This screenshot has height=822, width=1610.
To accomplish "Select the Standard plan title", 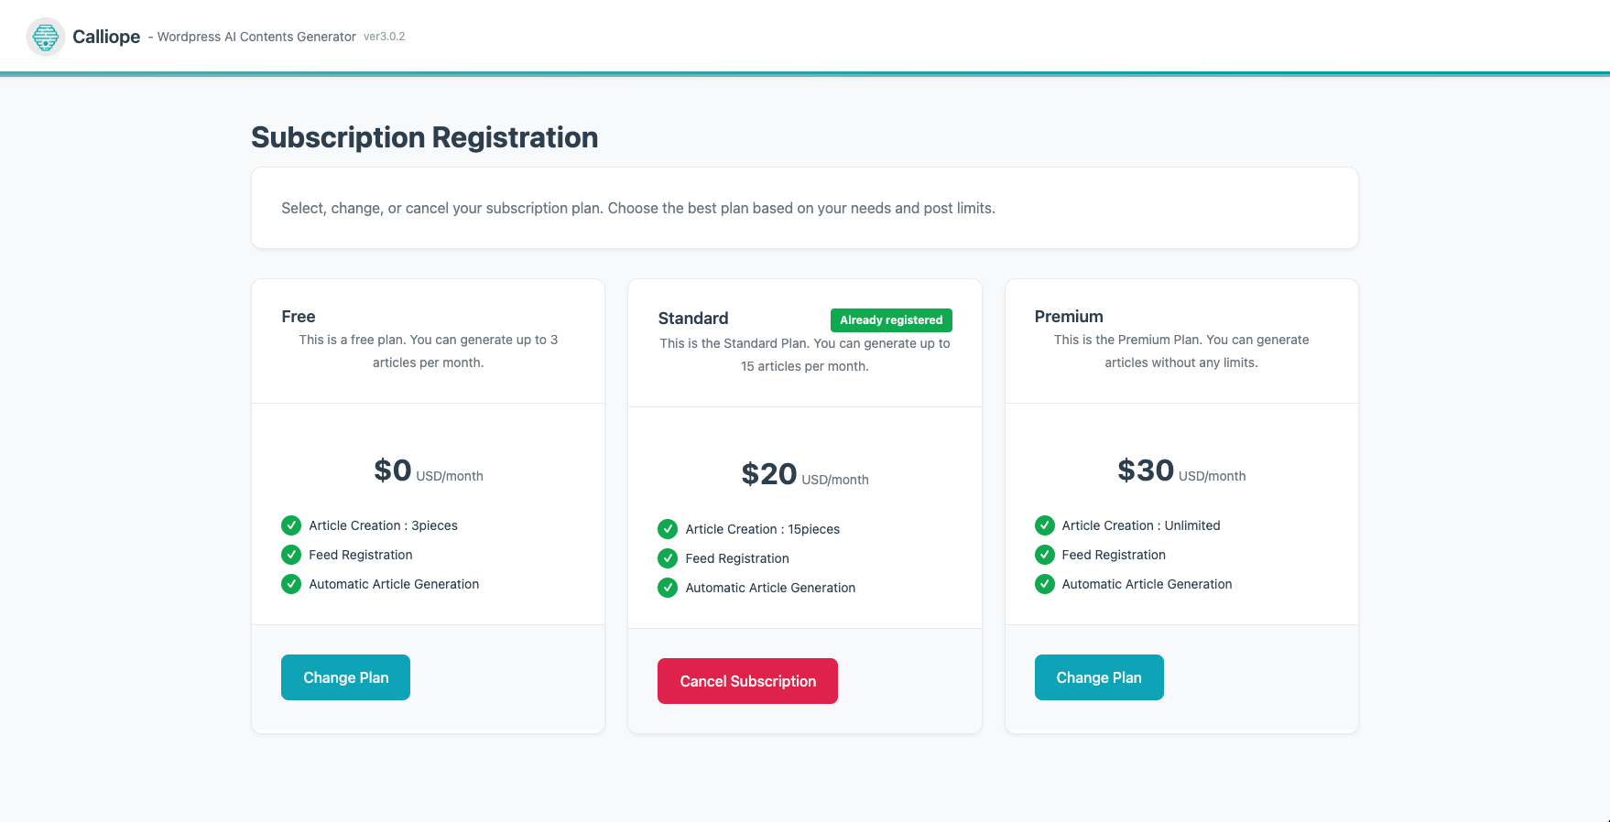I will 693,319.
